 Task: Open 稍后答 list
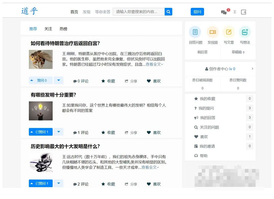(x=203, y=52)
